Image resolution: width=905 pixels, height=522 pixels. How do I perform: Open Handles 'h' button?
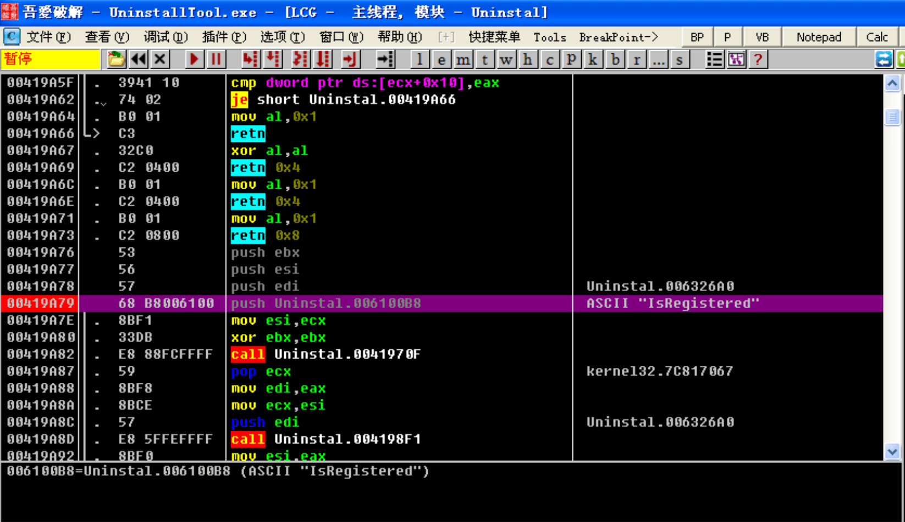(528, 59)
